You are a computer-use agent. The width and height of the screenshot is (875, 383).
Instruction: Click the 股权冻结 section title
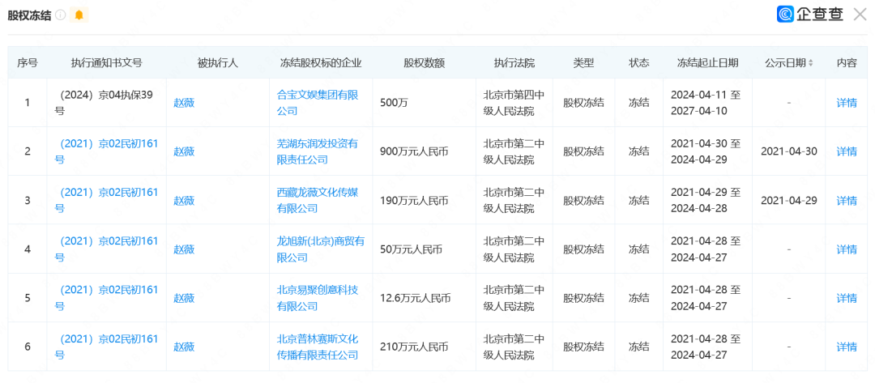29,15
